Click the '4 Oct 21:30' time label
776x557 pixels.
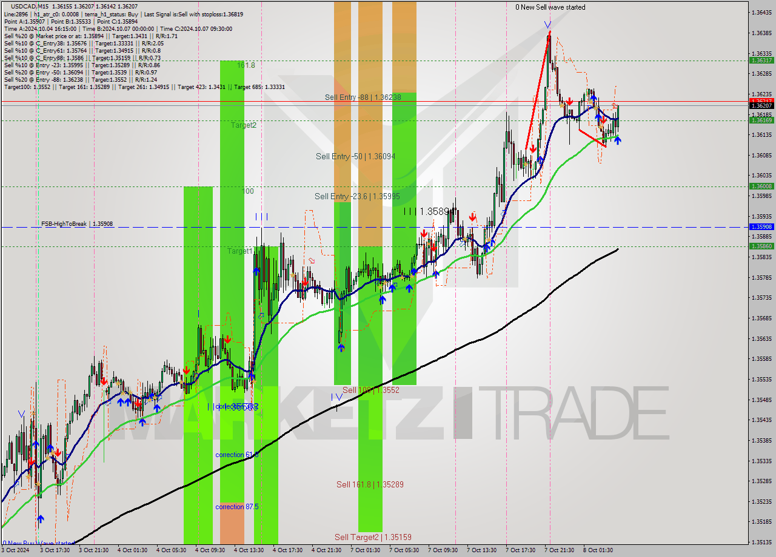click(326, 550)
